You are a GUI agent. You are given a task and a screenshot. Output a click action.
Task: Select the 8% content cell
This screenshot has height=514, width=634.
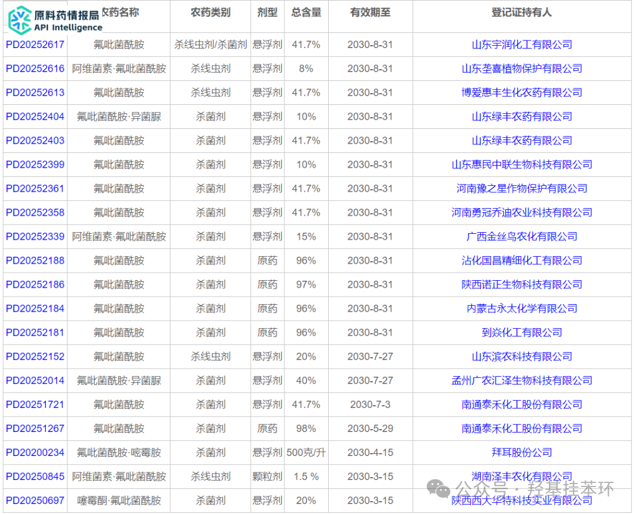pyautogui.click(x=306, y=69)
